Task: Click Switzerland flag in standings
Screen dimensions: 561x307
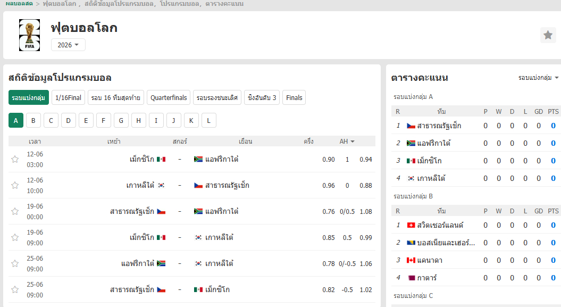Action: (x=411, y=225)
